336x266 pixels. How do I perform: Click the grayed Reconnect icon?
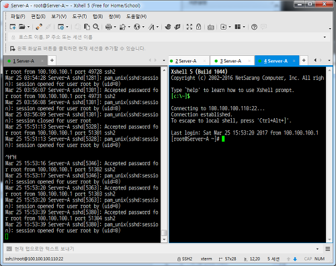(48, 27)
